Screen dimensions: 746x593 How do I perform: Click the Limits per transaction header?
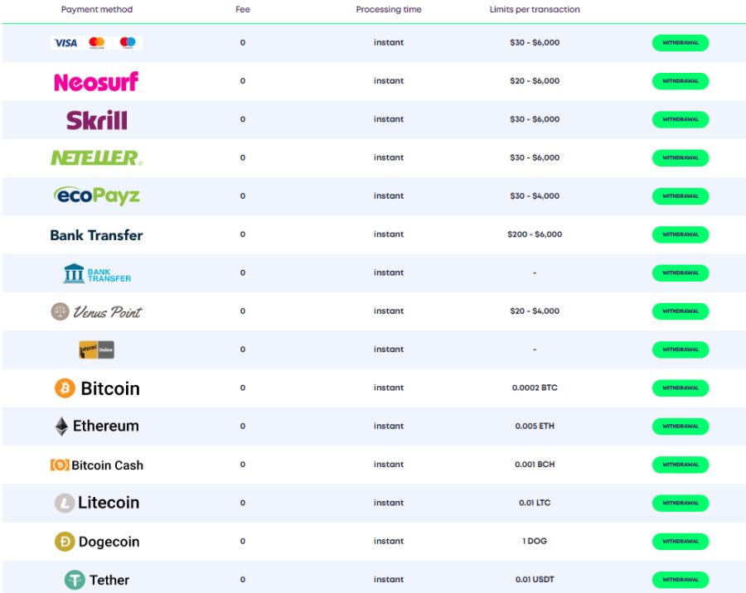tap(535, 10)
